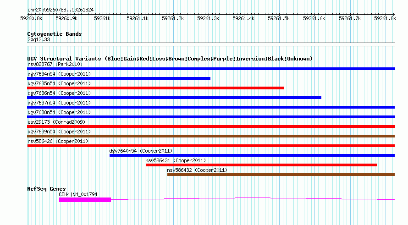Screen dimensions: 408x225
Task: Click the dgv7634n54 (Cooper2011) label
Action: click(59, 74)
